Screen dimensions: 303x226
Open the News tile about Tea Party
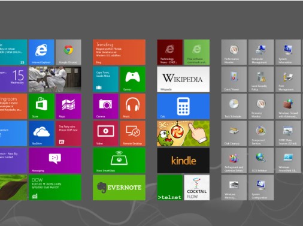pyautogui.click(x=68, y=134)
